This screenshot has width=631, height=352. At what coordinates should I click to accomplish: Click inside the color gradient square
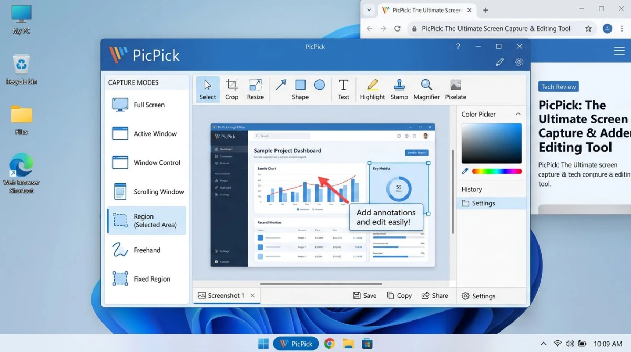pyautogui.click(x=492, y=143)
